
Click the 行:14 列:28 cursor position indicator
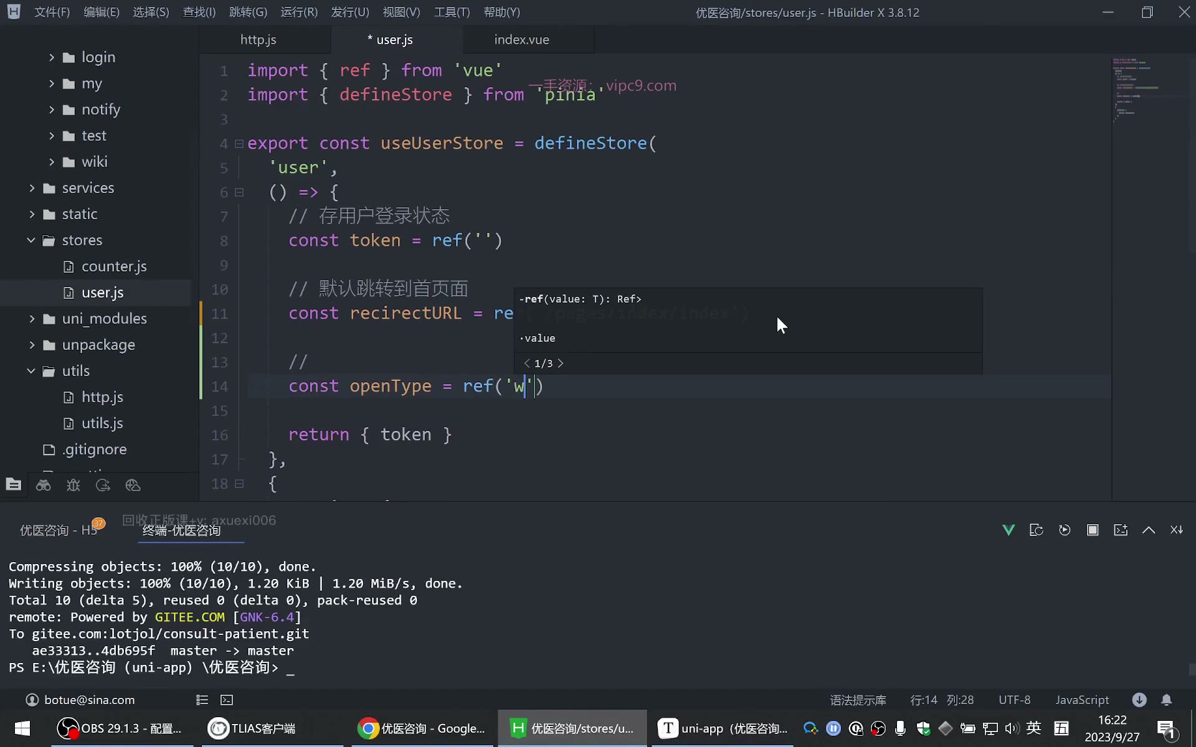tap(942, 700)
